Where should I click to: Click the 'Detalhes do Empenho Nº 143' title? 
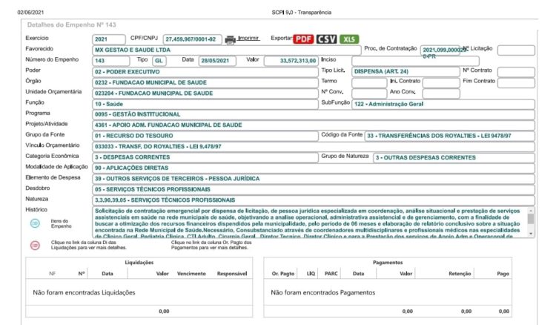point(72,24)
